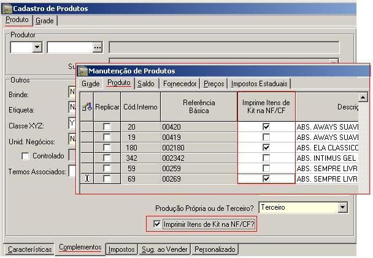Click the Termos Associados field

[72, 171]
